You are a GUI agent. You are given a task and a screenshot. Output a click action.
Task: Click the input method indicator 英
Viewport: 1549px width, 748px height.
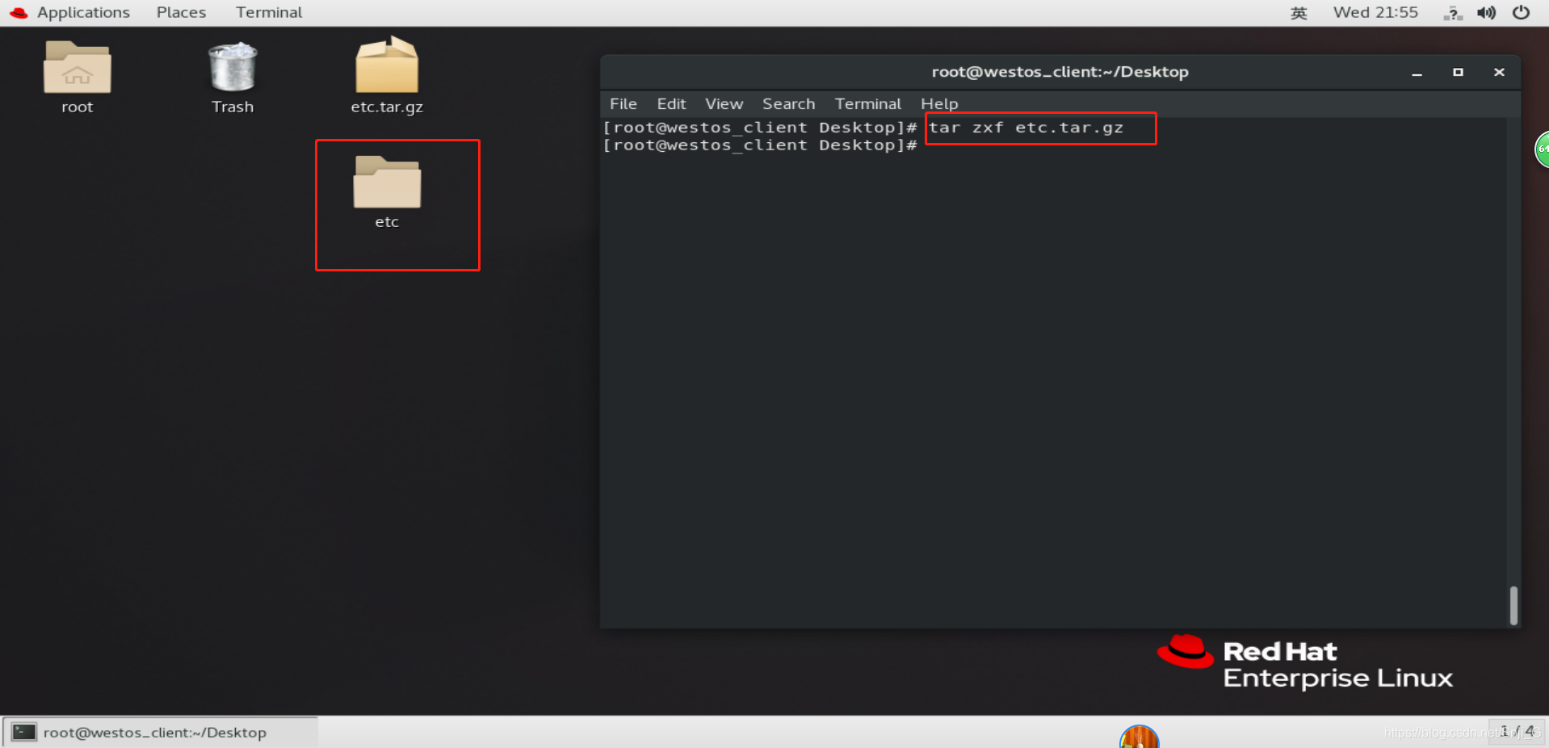[1299, 13]
